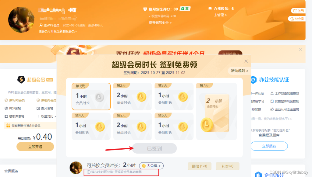Click the 翻倍卡×0 double card button
The image size is (312, 177).
[x=199, y=166]
